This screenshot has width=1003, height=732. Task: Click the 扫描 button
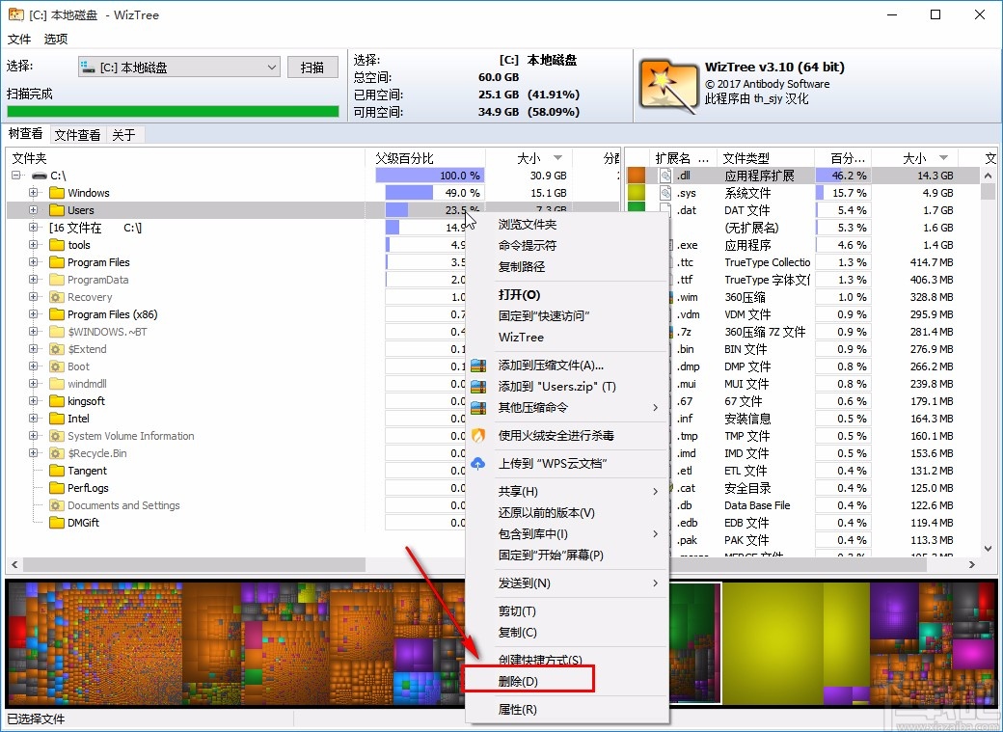coord(312,67)
